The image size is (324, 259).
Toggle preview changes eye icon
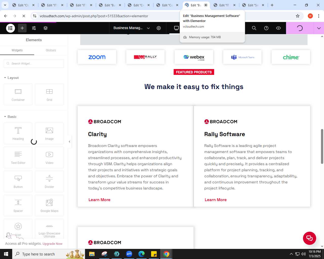(x=278, y=28)
